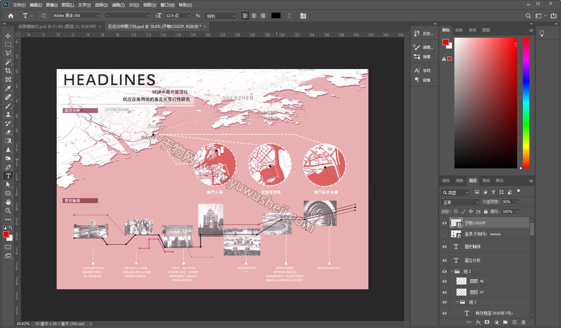Open the search icon at top right
This screenshot has height=328, width=561.
528,15
